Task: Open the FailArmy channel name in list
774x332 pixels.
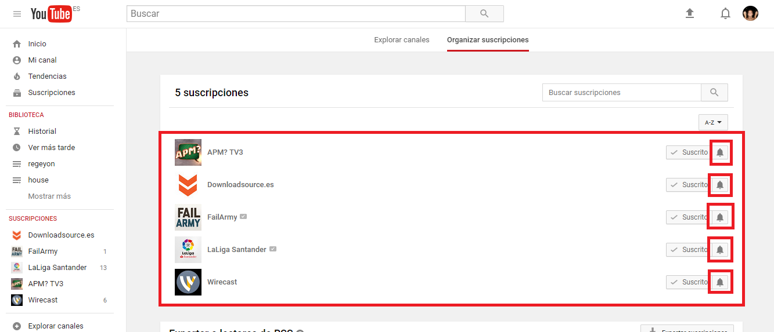Action: [x=222, y=217]
